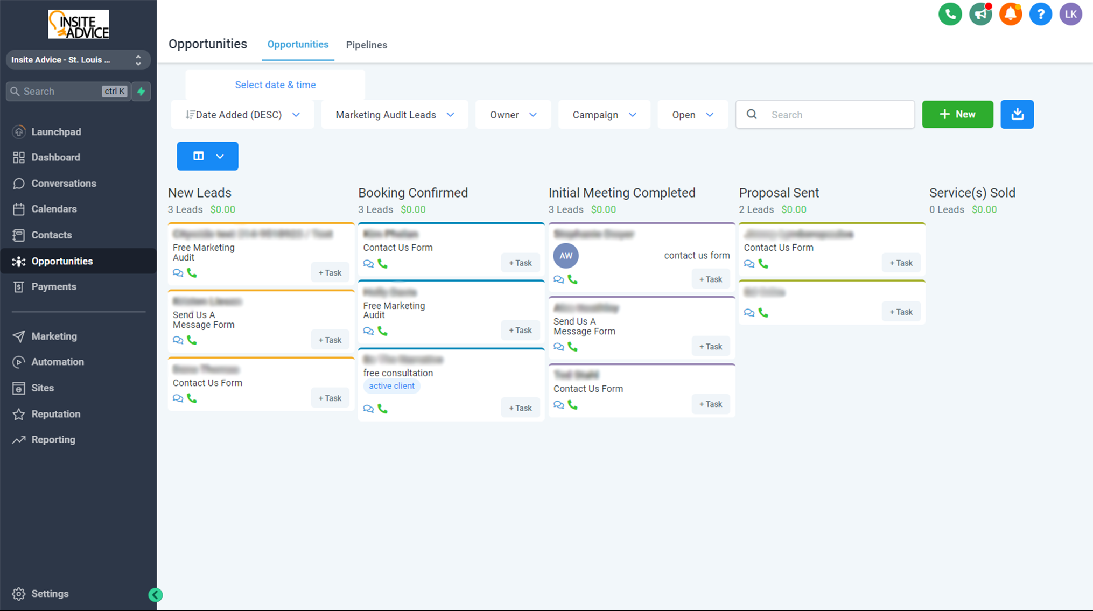Open the chat icon on Kim Phelan's card
Viewport: 1093px width, 611px height.
point(368,264)
